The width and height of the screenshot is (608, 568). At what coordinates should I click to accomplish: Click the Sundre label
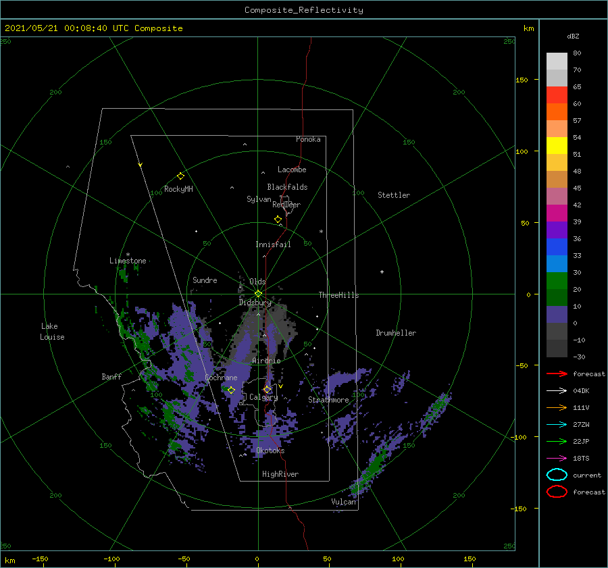click(x=205, y=280)
